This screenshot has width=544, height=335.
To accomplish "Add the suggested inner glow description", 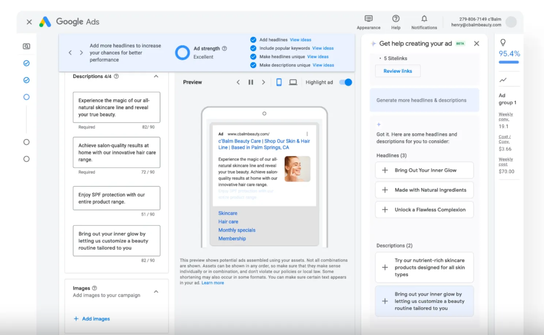I will coord(424,301).
